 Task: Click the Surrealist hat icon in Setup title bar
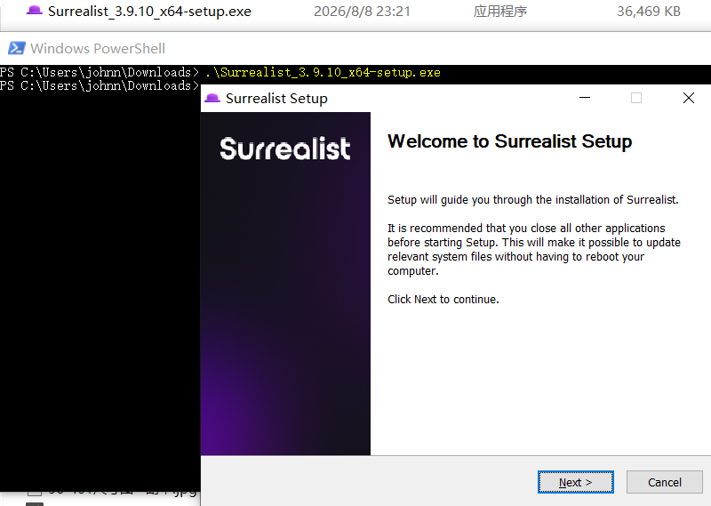(212, 98)
